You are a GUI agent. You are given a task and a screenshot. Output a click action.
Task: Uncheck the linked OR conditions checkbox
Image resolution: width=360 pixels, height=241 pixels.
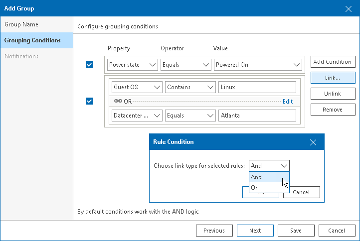pyautogui.click(x=89, y=101)
